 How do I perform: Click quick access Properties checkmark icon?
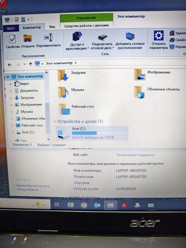[x=16, y=20]
